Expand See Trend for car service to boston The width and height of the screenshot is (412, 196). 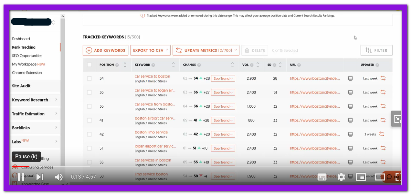click(x=223, y=78)
